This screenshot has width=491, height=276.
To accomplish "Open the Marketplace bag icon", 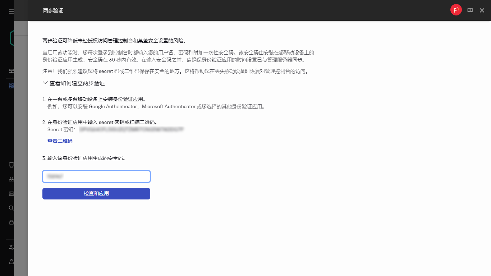I will click(x=11, y=222).
